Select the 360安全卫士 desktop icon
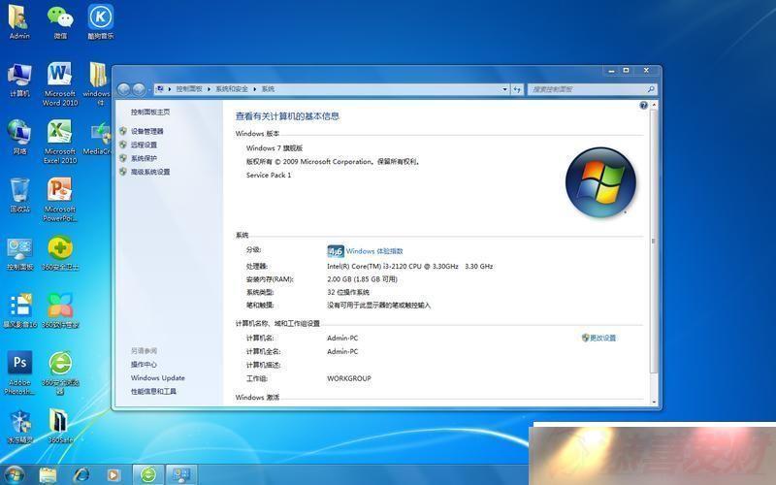 (60, 253)
